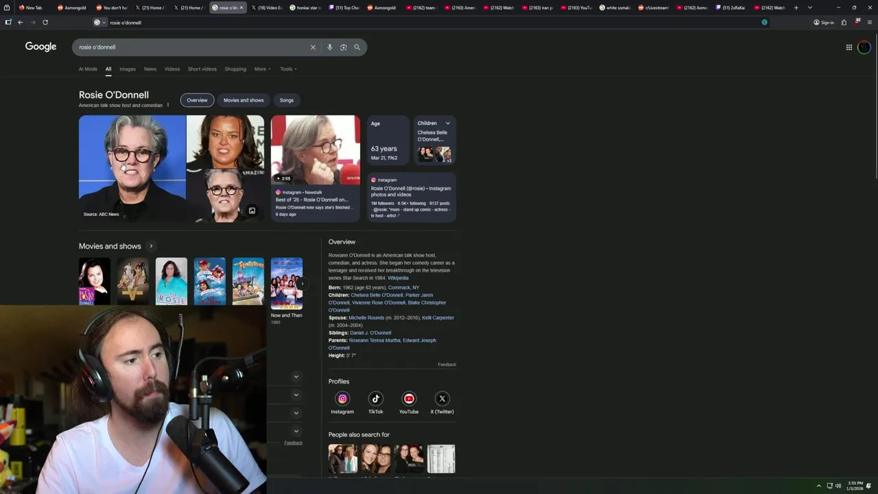Click the browser address bar
The width and height of the screenshot is (878, 494).
pos(432,22)
